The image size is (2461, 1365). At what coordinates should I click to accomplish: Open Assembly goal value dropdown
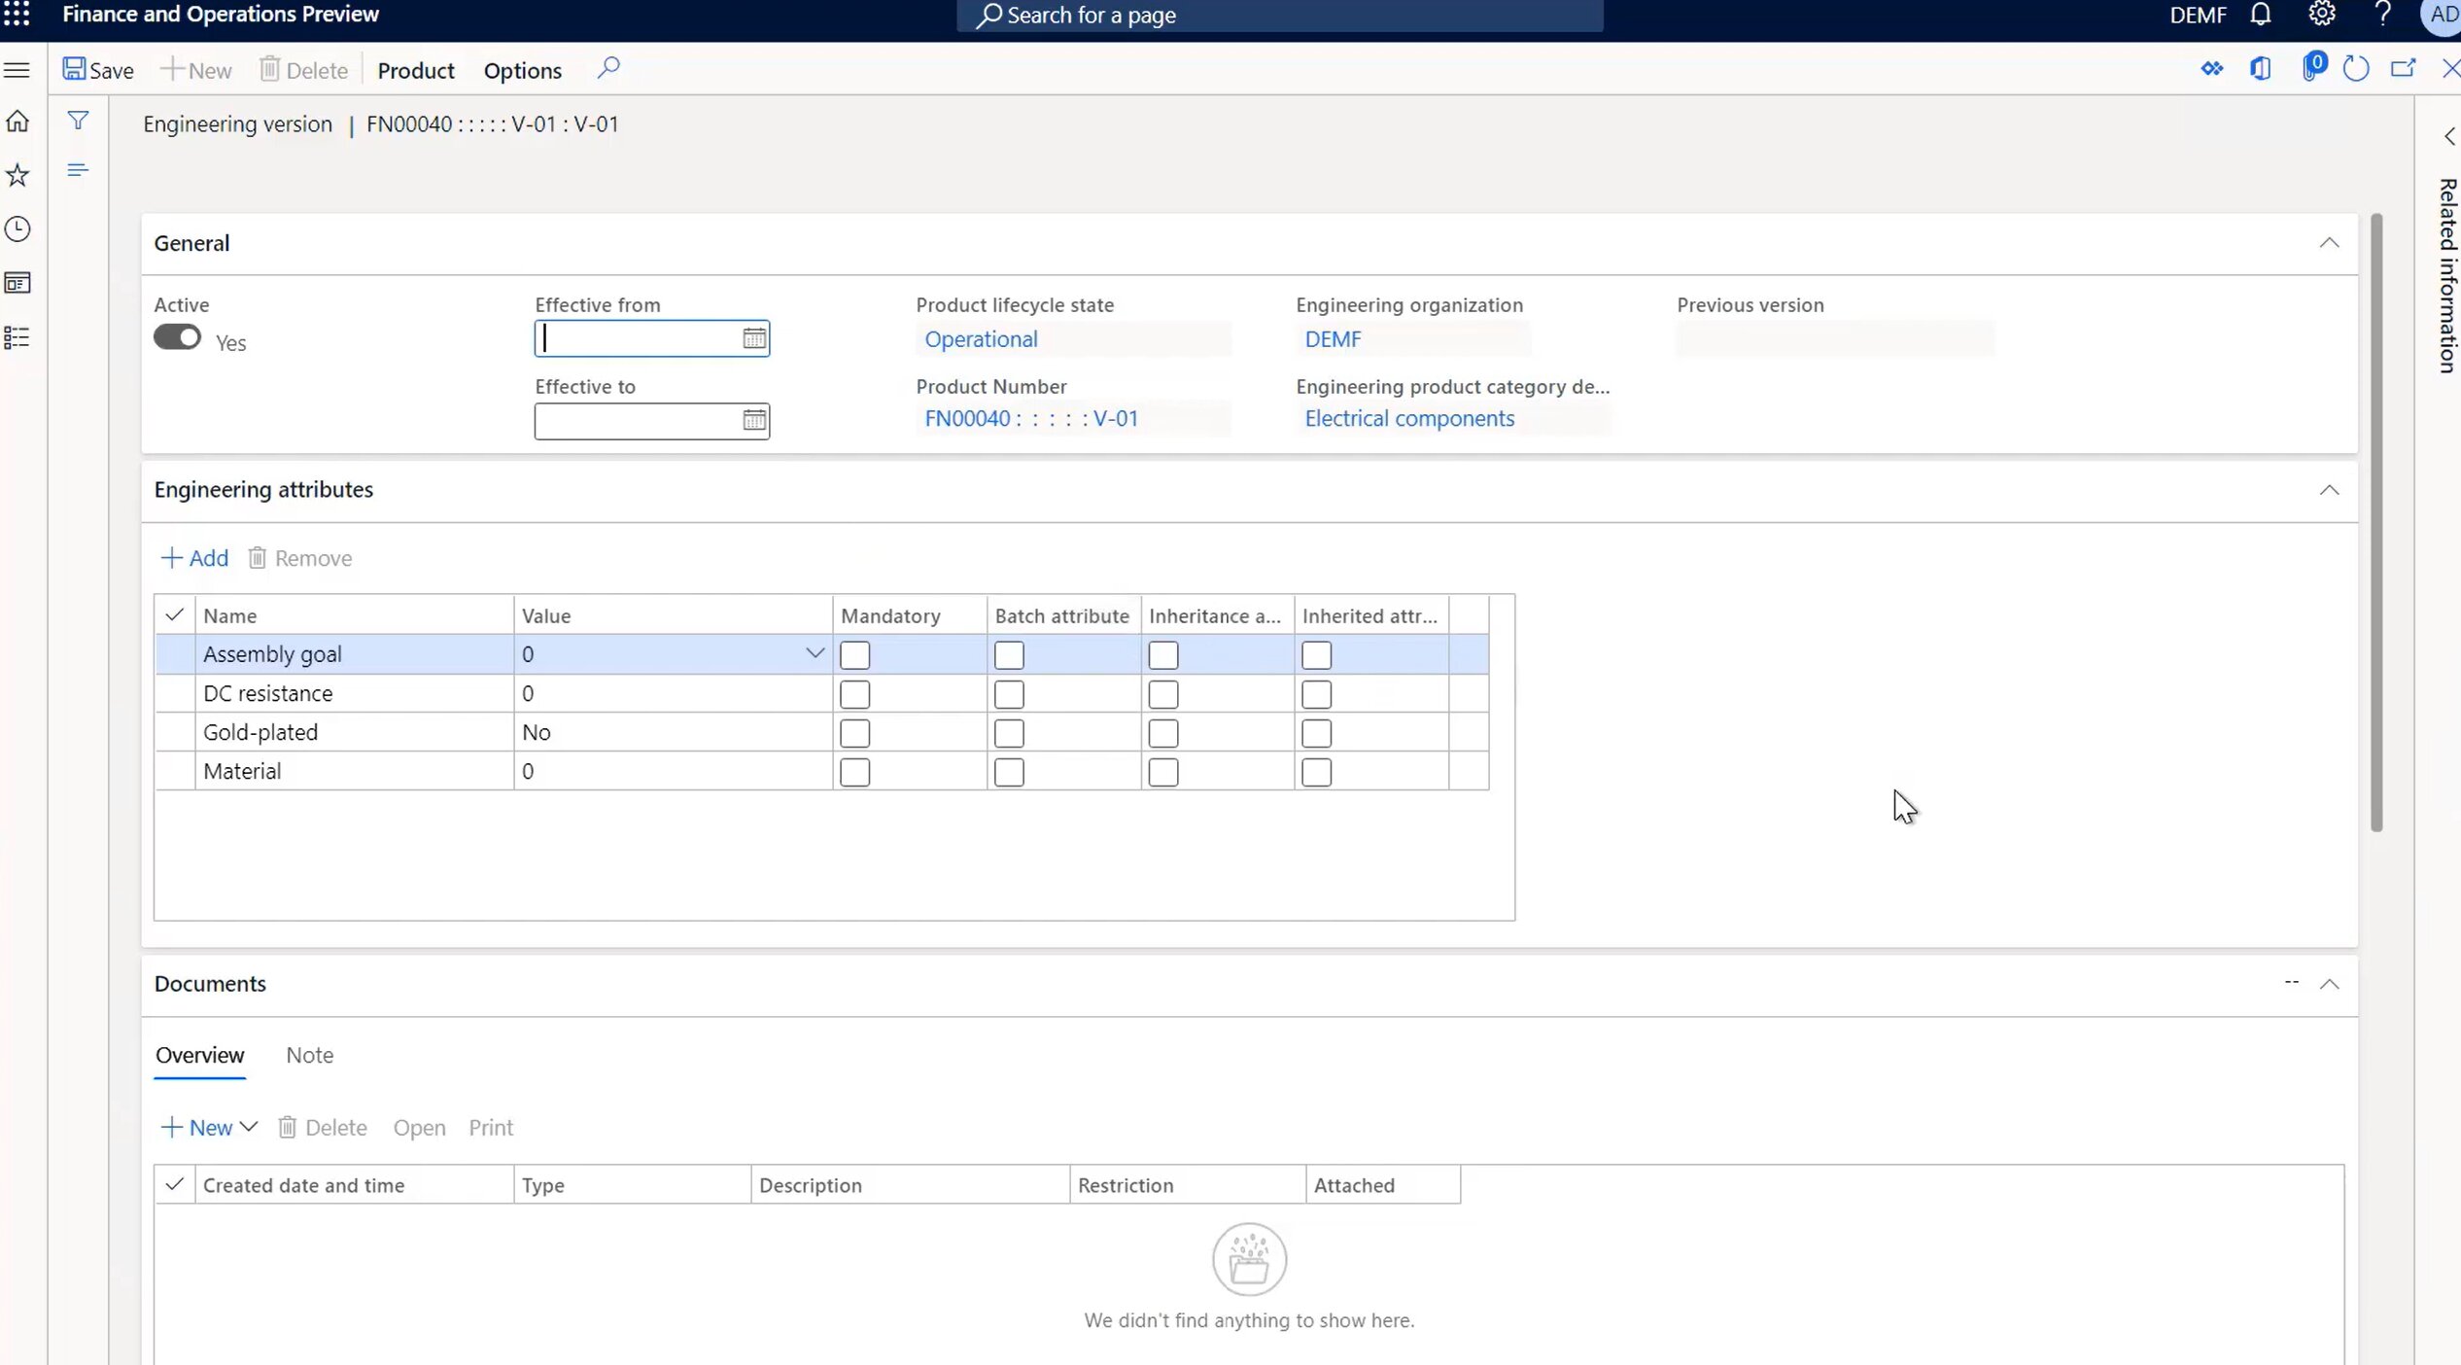tap(815, 653)
